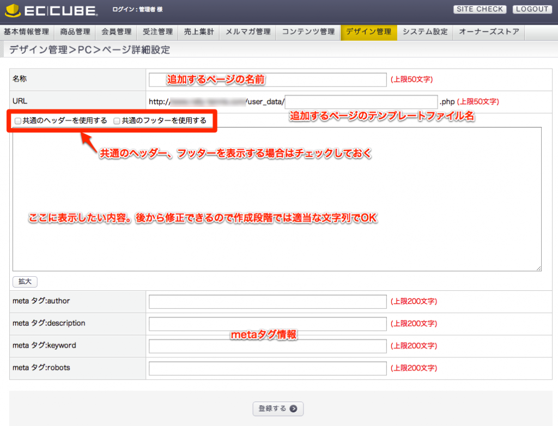558x426 pixels.
Task: Open the 基本情報管理 menu
Action: 26,32
